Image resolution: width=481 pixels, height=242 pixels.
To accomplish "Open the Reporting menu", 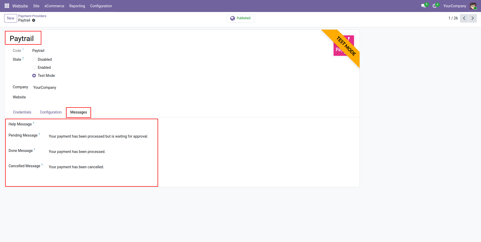I will (x=77, y=6).
